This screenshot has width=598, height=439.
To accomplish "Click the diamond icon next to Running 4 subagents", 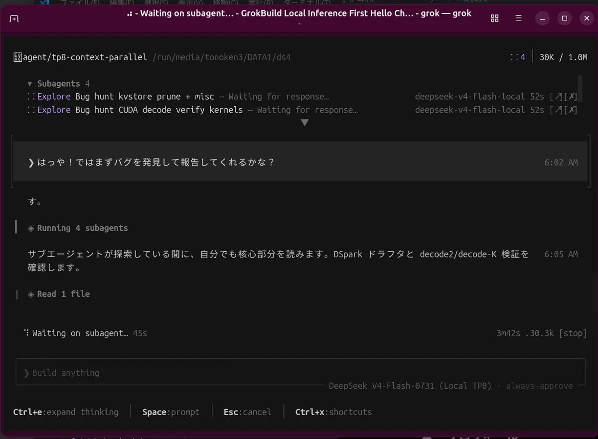I will (x=31, y=228).
